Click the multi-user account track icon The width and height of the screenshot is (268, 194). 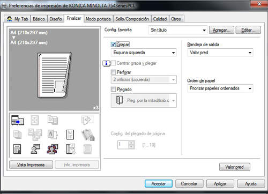coord(53,149)
